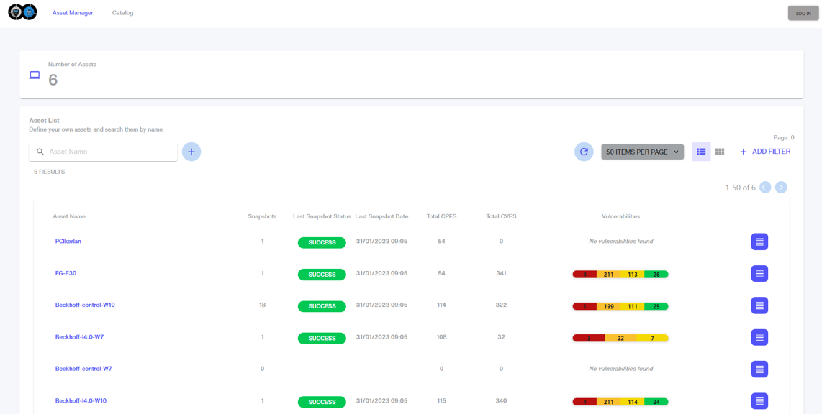
Task: Switch to the Catalog tab
Action: pos(122,13)
